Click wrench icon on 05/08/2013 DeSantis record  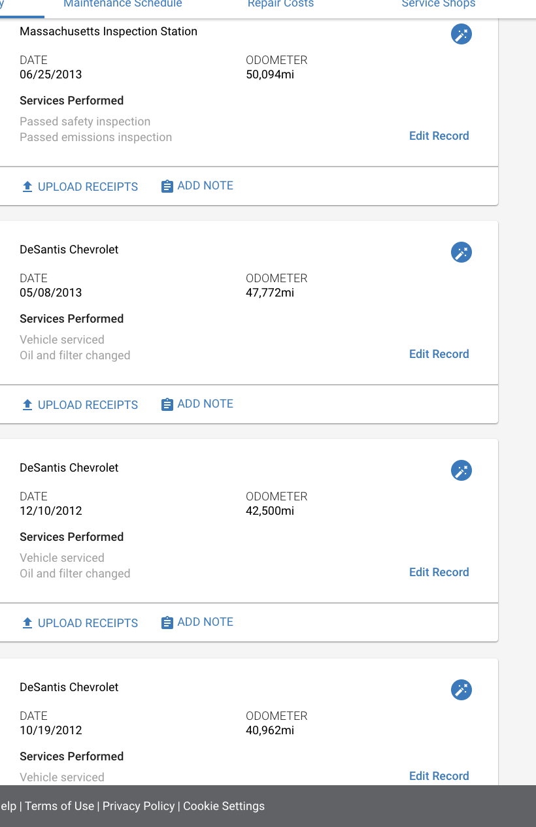pyautogui.click(x=461, y=252)
